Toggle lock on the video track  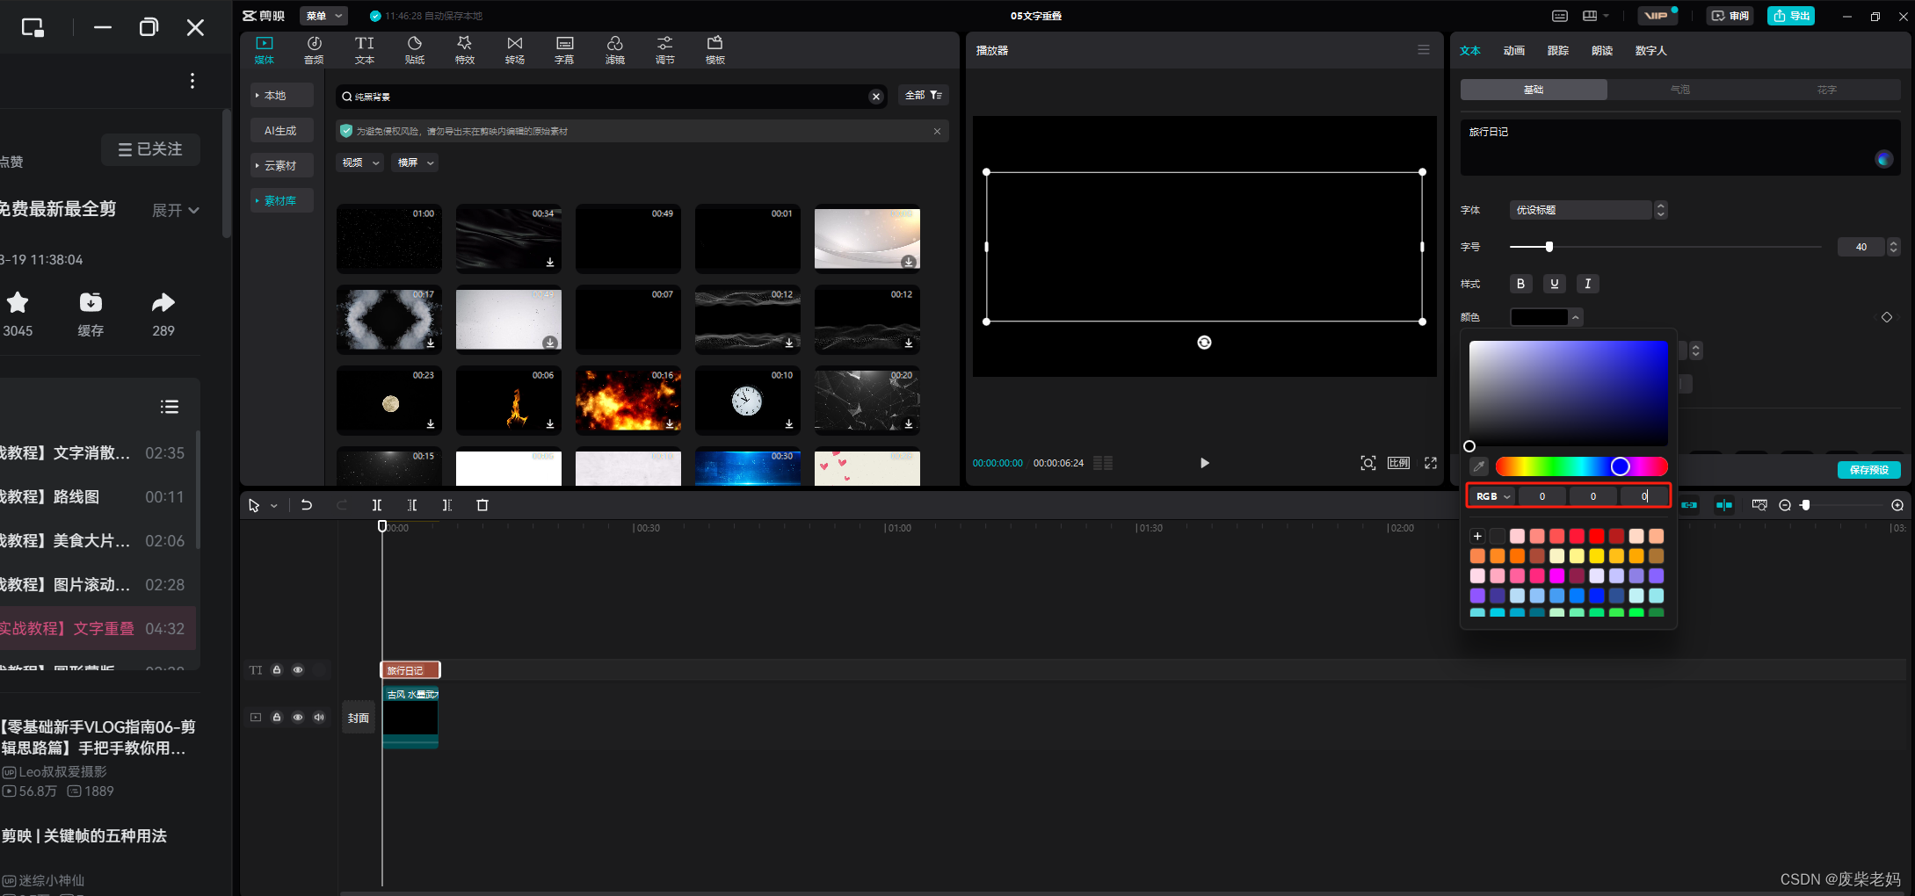click(277, 718)
